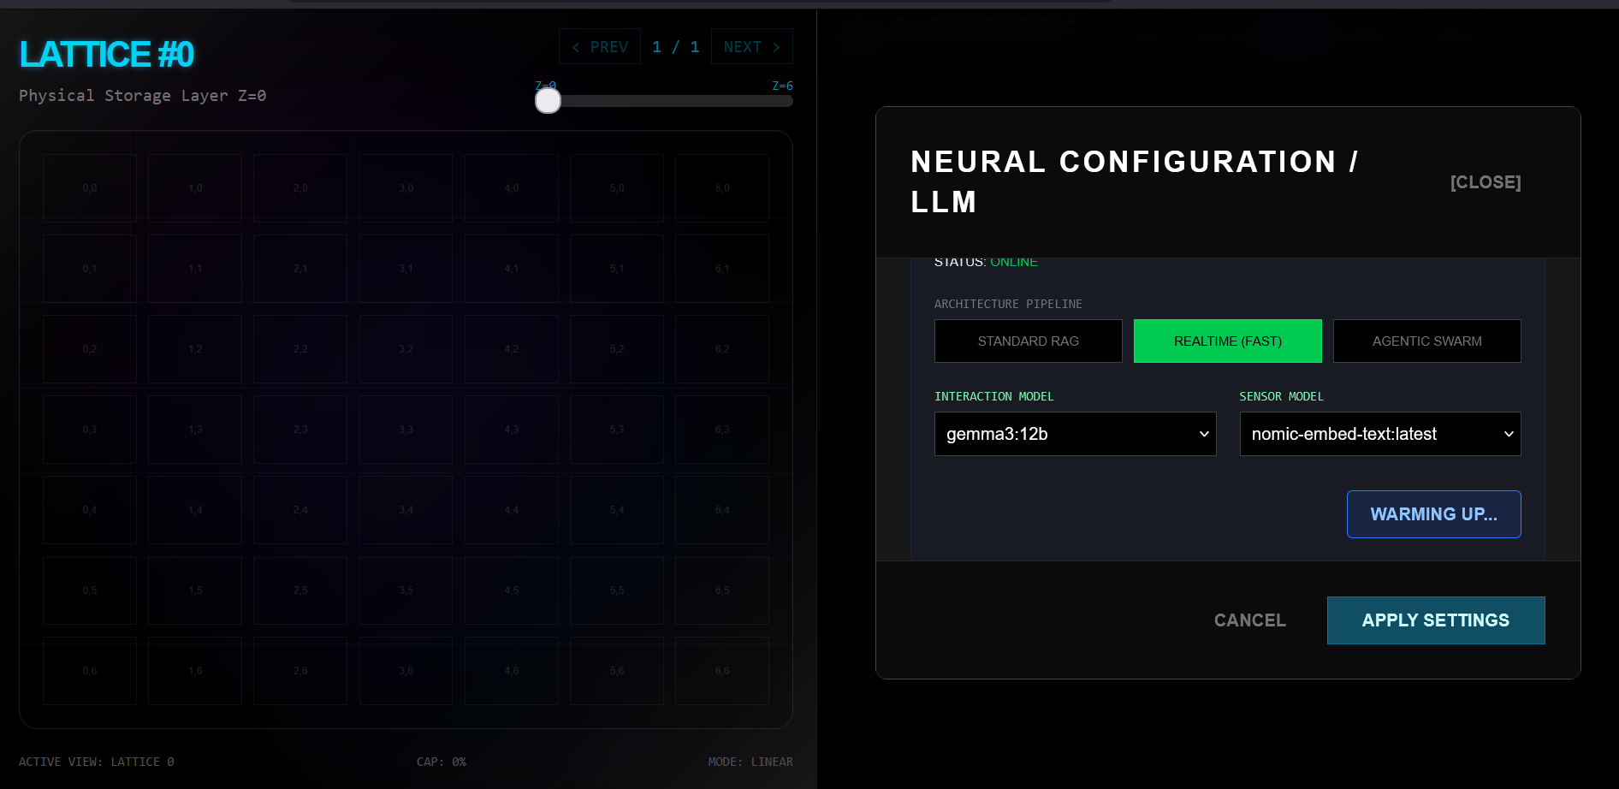This screenshot has height=789, width=1619.
Task: Select the REALTIME (FAST) pipeline
Action: tap(1227, 341)
